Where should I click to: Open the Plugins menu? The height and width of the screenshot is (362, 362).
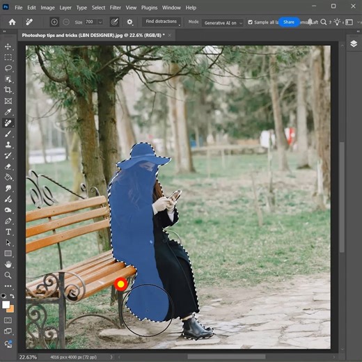[149, 8]
